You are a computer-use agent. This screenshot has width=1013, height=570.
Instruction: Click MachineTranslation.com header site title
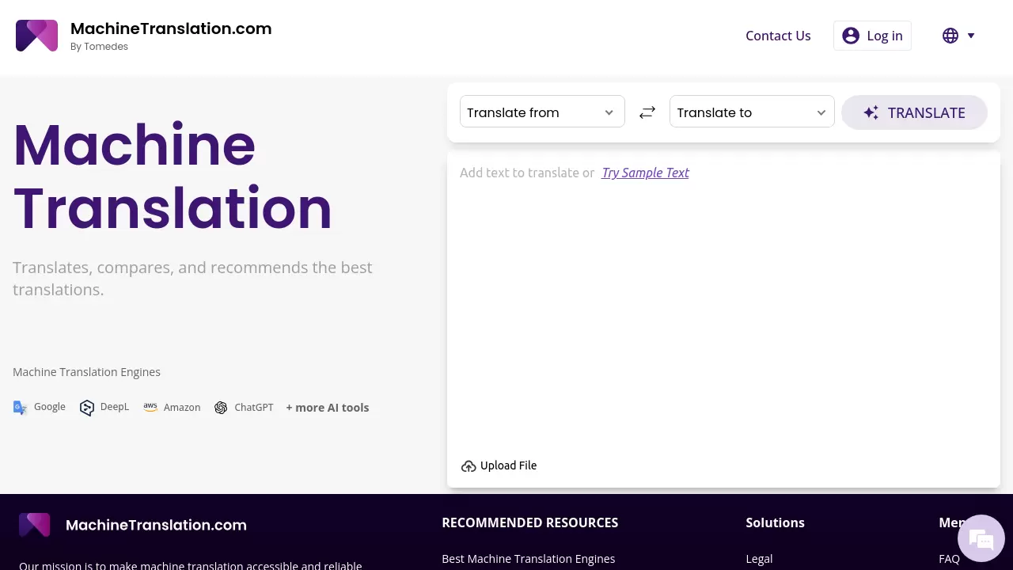[x=171, y=28]
